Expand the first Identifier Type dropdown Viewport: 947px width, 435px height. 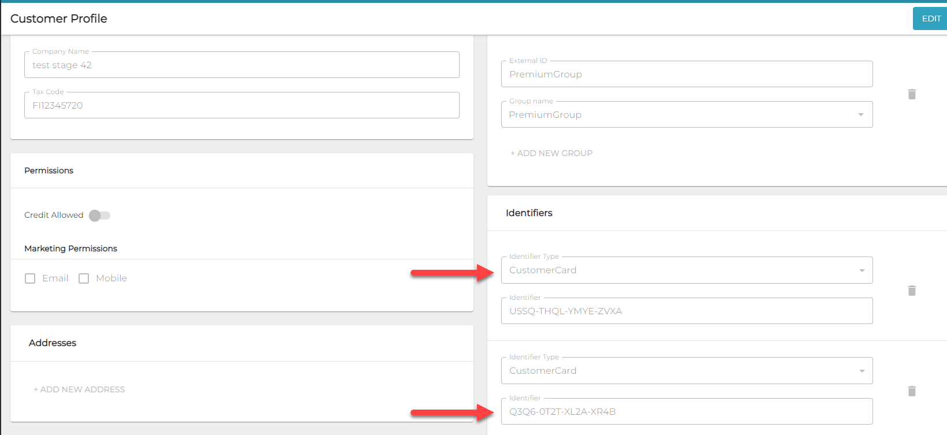(687, 270)
